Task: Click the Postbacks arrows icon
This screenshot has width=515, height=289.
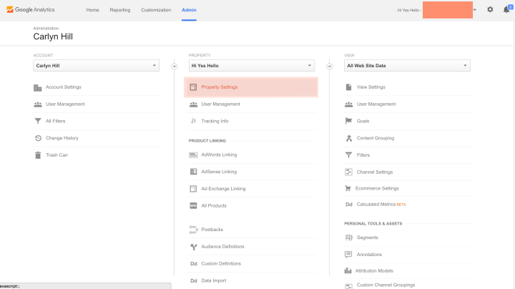Action: pos(193,229)
